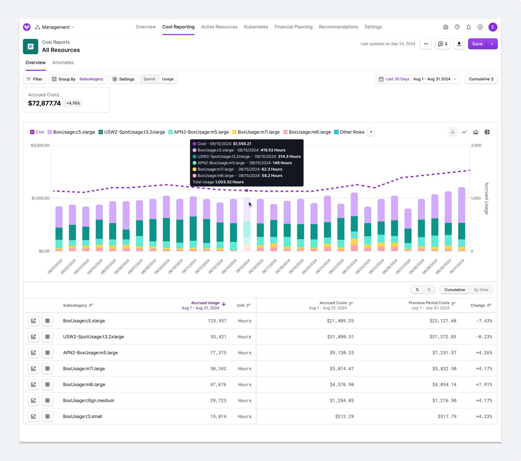
Task: Switch to the Anomalies tab
Action: point(63,63)
